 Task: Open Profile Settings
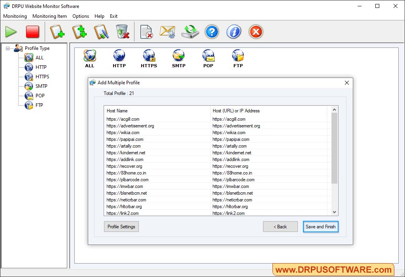[x=121, y=226]
